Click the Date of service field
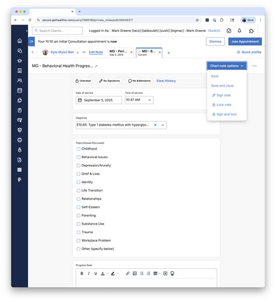276x302 pixels. [x=99, y=100]
